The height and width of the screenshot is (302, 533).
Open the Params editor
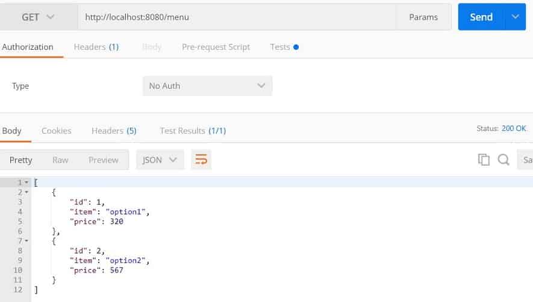pyautogui.click(x=423, y=17)
